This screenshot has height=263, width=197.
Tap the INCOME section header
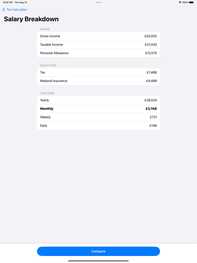pos(45,29)
